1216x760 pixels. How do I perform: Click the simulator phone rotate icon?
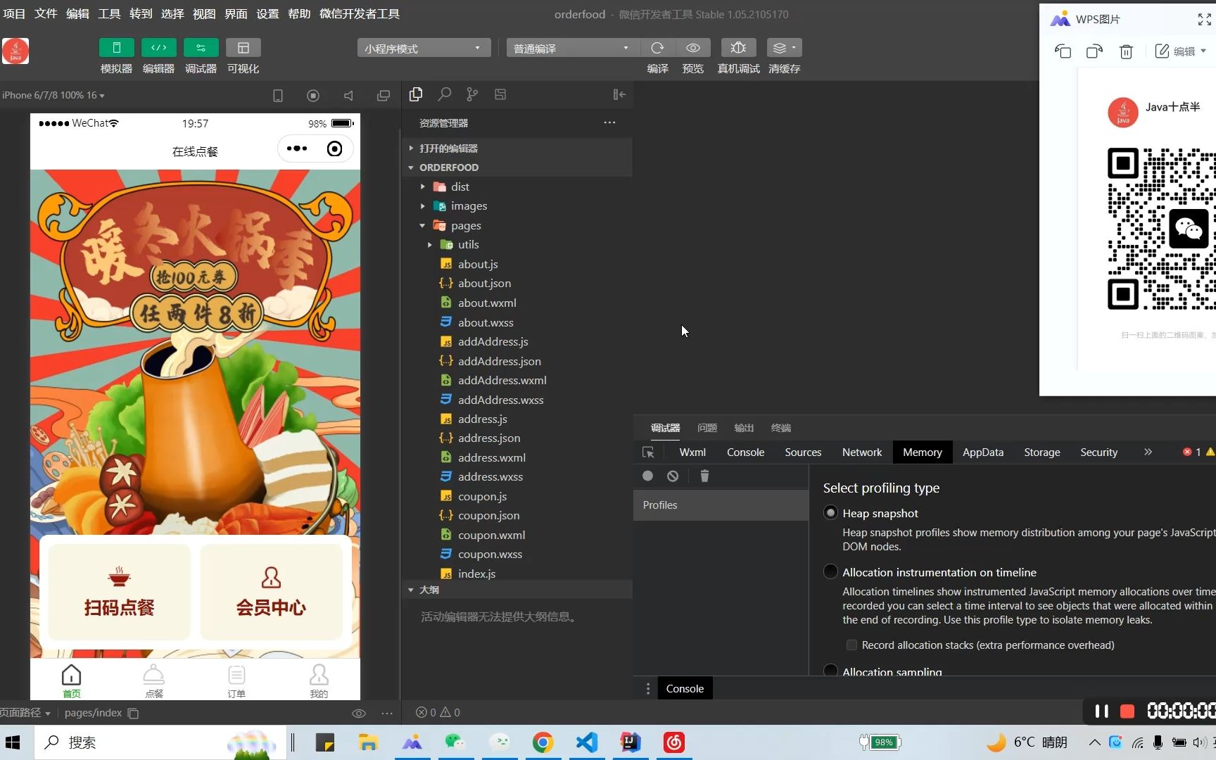(278, 96)
